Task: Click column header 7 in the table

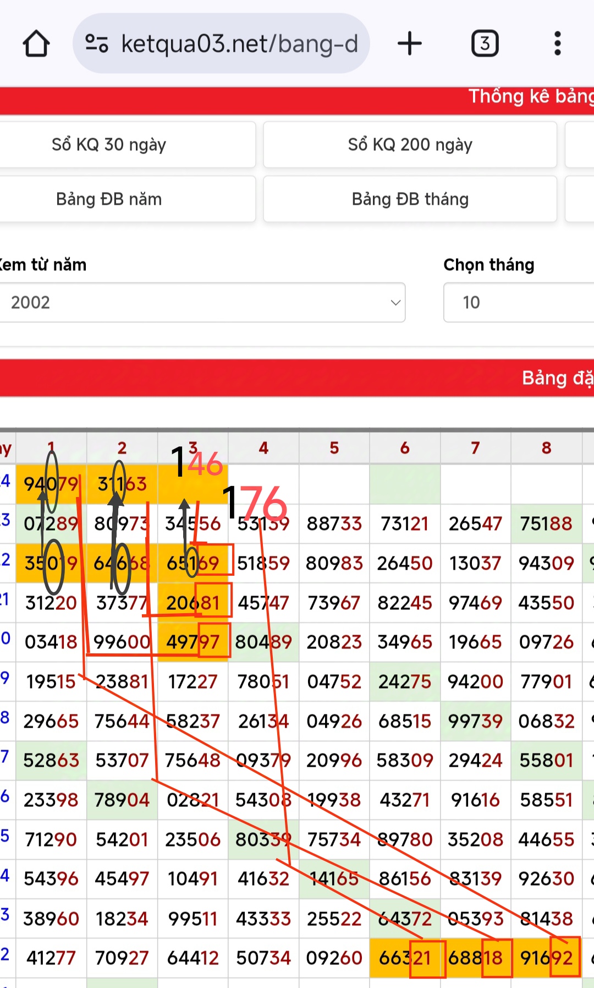Action: (476, 448)
